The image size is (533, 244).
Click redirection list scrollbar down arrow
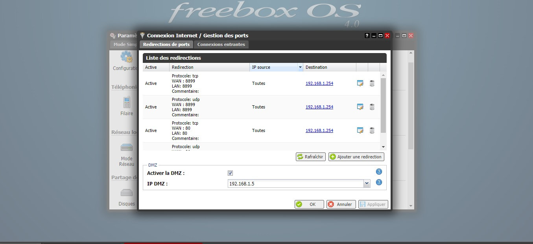point(384,147)
